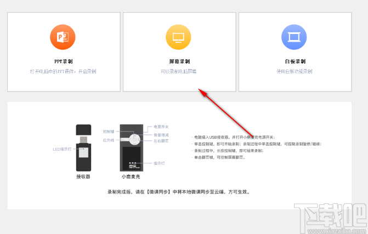Click the yellow 屏幕录制 monitor icon
This screenshot has height=234, width=368.
[178, 37]
